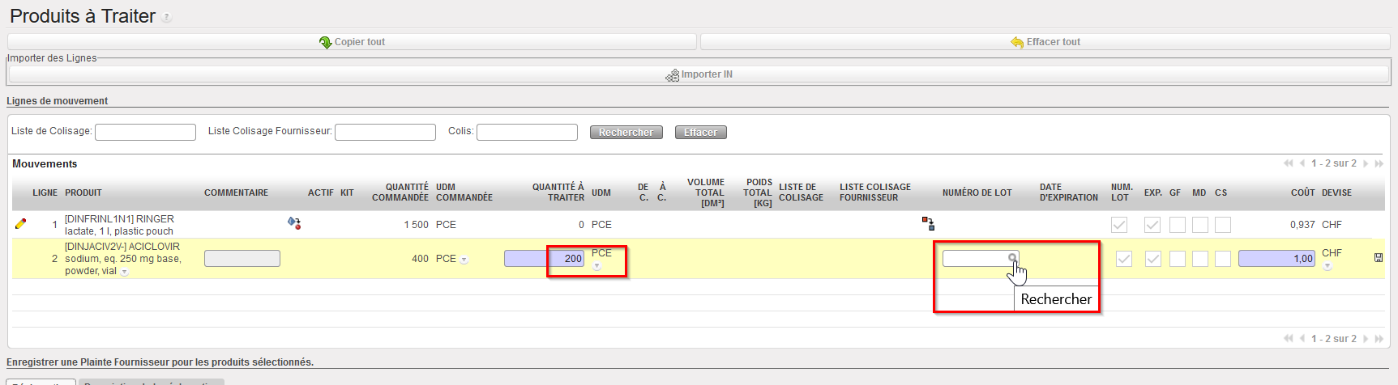Image resolution: width=1398 pixels, height=385 pixels.
Task: Click the Effacer filter button
Action: (701, 133)
